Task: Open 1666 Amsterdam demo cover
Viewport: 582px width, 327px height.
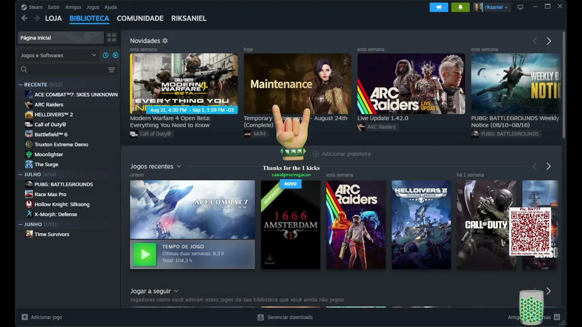Action: 291,225
